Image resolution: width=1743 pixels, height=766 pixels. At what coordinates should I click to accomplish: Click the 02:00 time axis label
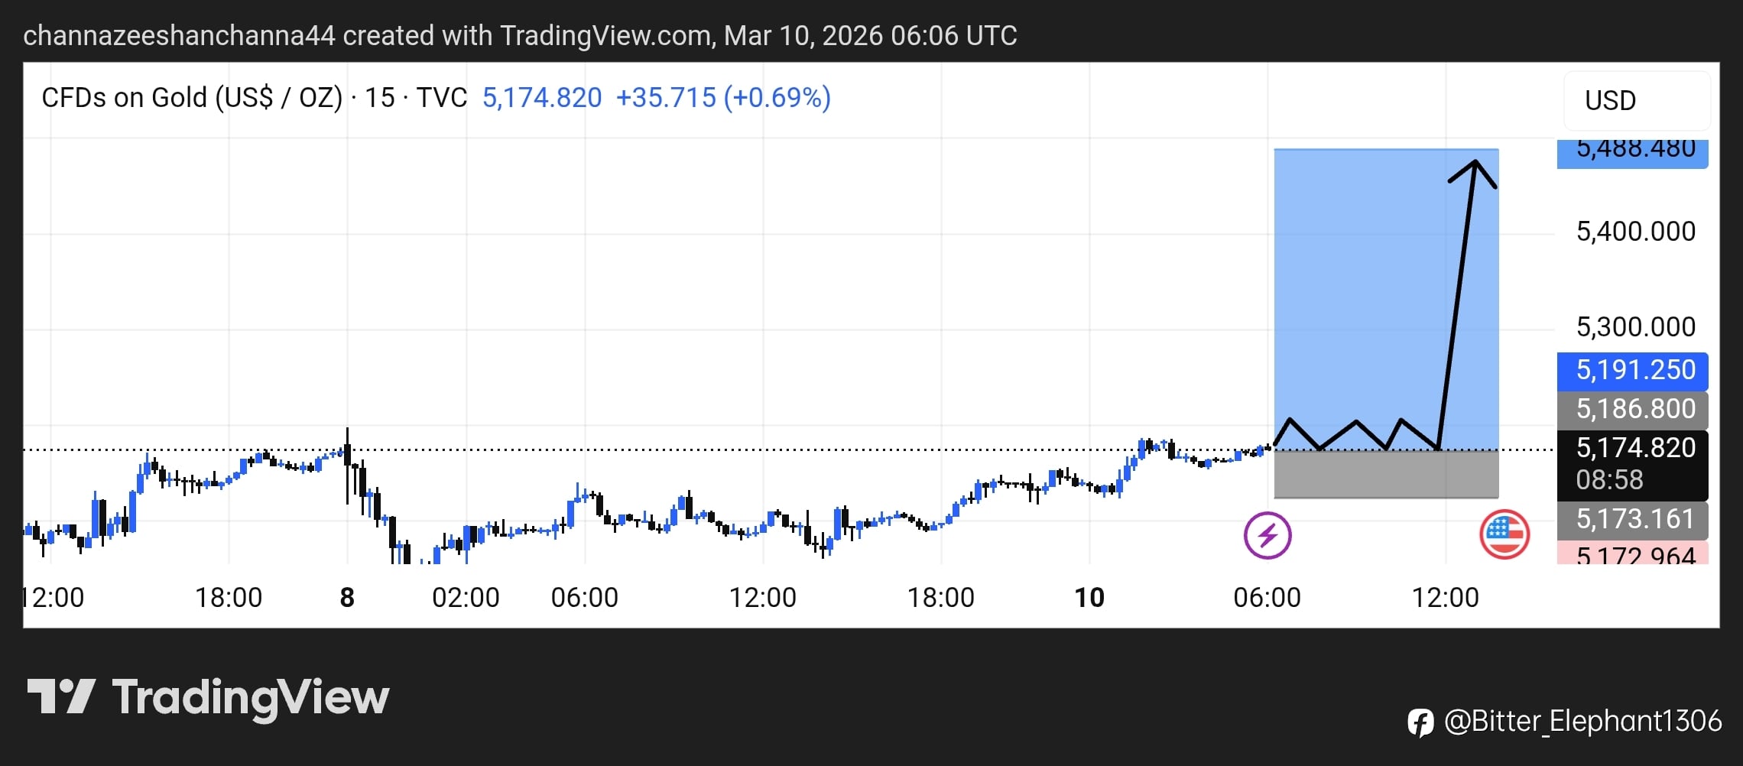[x=466, y=597]
